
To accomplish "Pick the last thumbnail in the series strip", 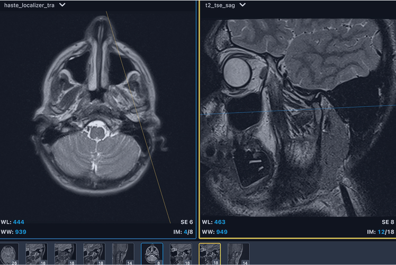I will click(x=238, y=254).
